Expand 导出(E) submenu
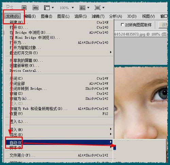Screen dimensions: 170x165 click(59, 134)
